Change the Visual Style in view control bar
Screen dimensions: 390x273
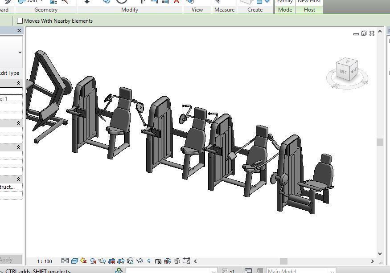(x=74, y=261)
